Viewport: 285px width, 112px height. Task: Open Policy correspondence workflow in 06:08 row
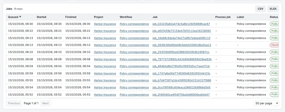(134, 59)
